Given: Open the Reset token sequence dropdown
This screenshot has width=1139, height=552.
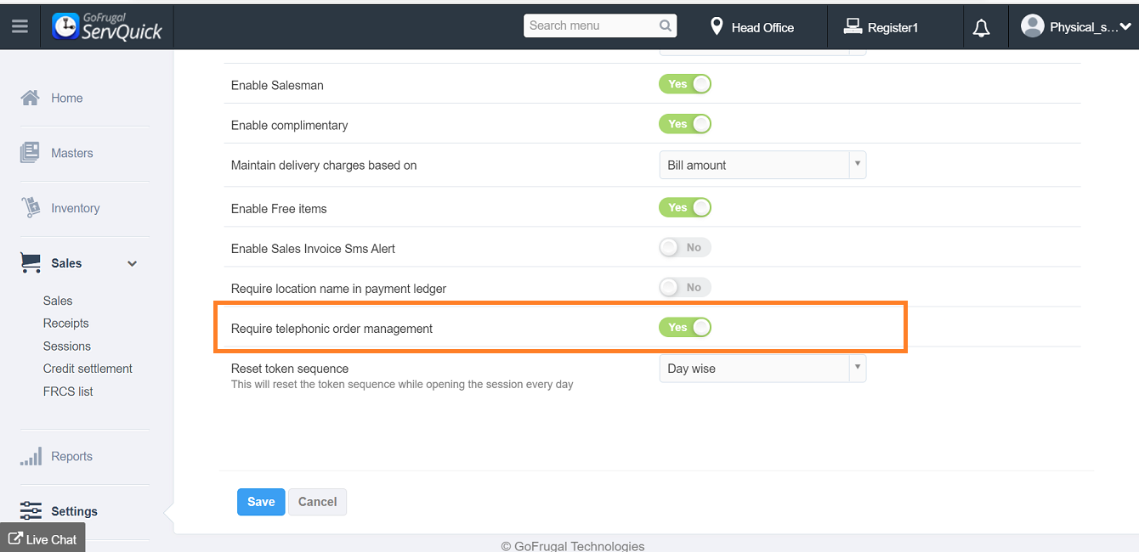Looking at the screenshot, I should (762, 369).
